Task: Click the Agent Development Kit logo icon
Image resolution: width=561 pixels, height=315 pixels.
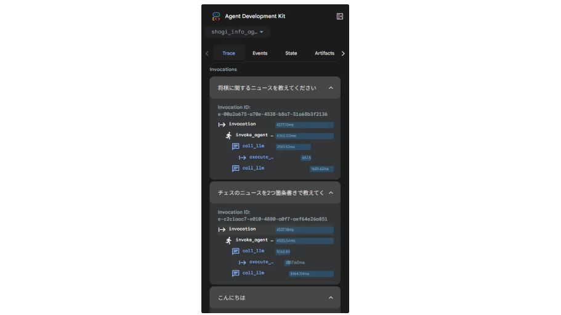Action: pos(216,17)
